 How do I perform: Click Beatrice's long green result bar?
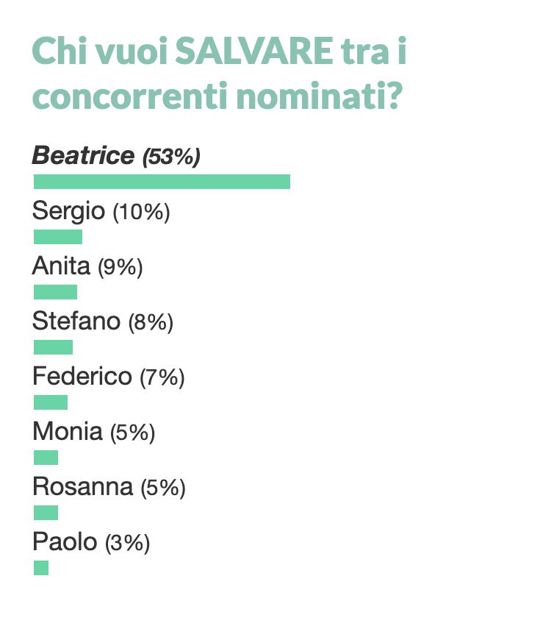coord(162,182)
